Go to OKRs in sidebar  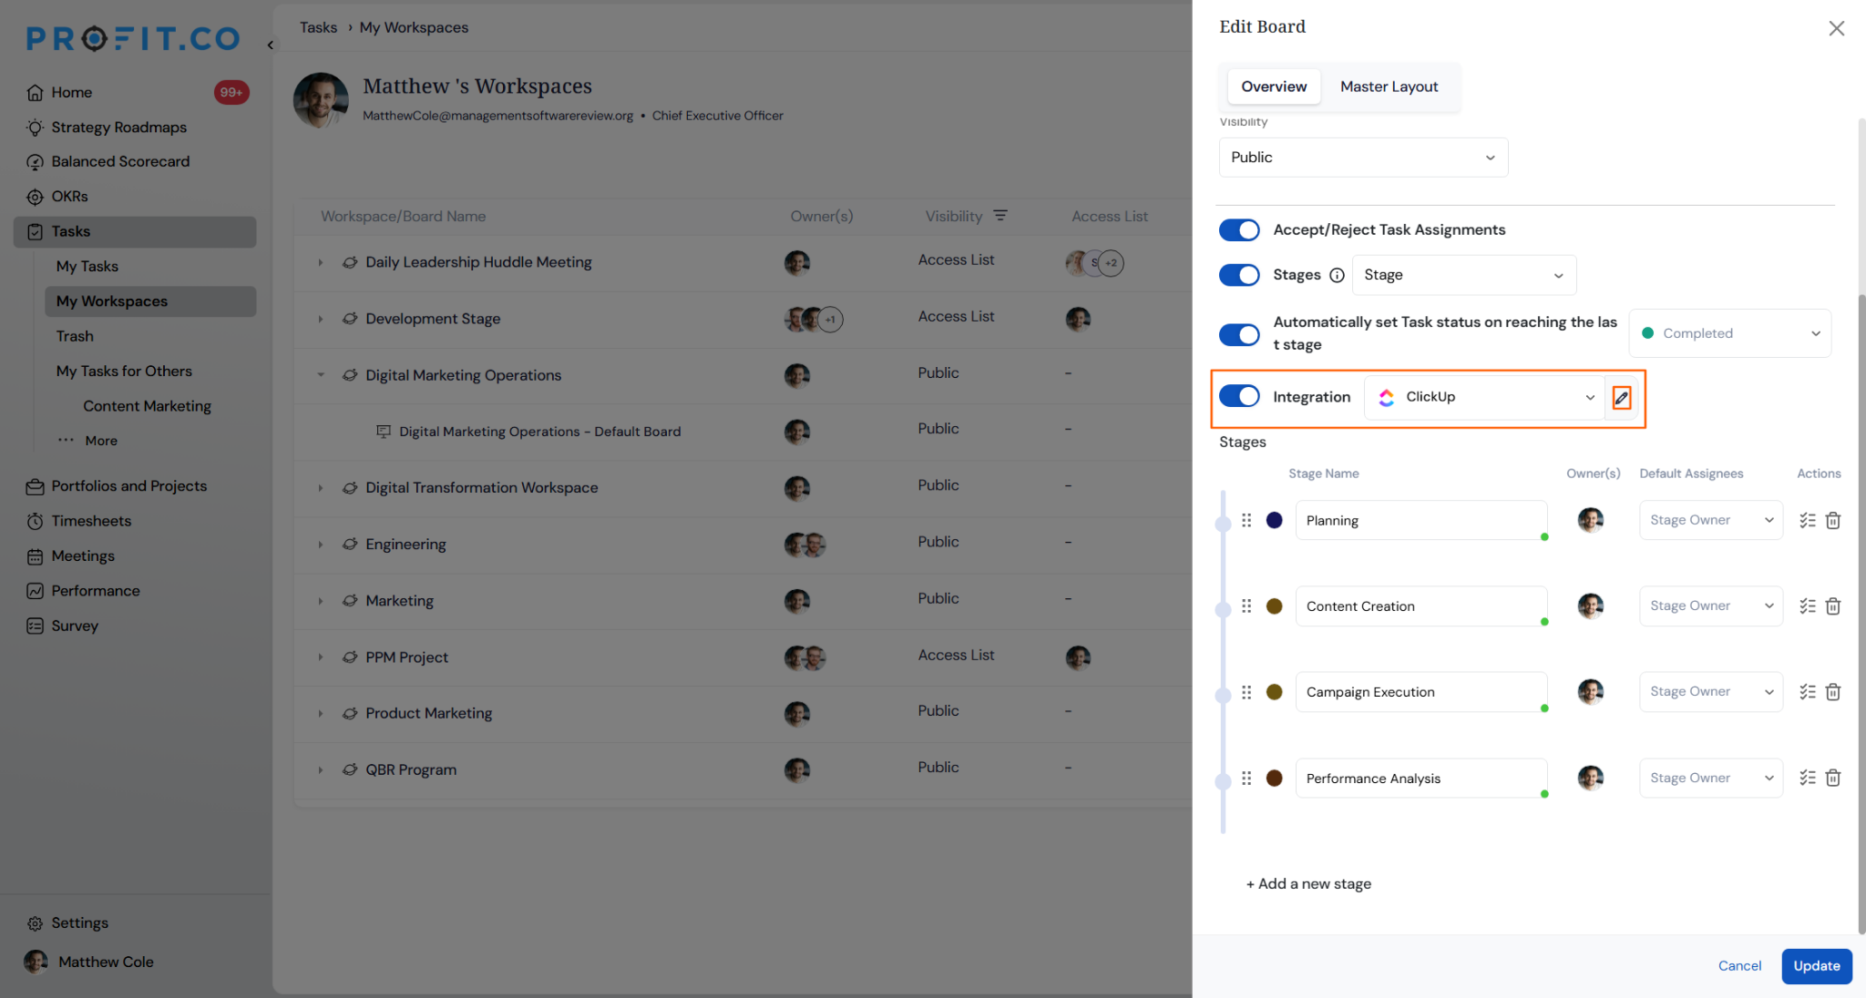click(69, 196)
